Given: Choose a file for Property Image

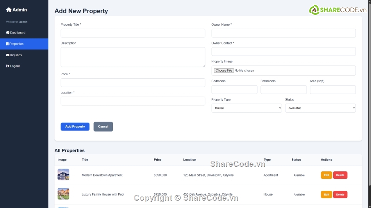Looking at the screenshot, I should pos(224,71).
